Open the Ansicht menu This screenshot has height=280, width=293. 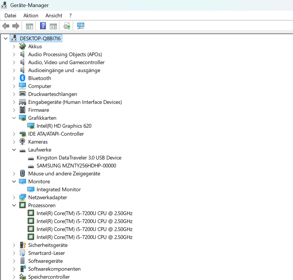54,16
